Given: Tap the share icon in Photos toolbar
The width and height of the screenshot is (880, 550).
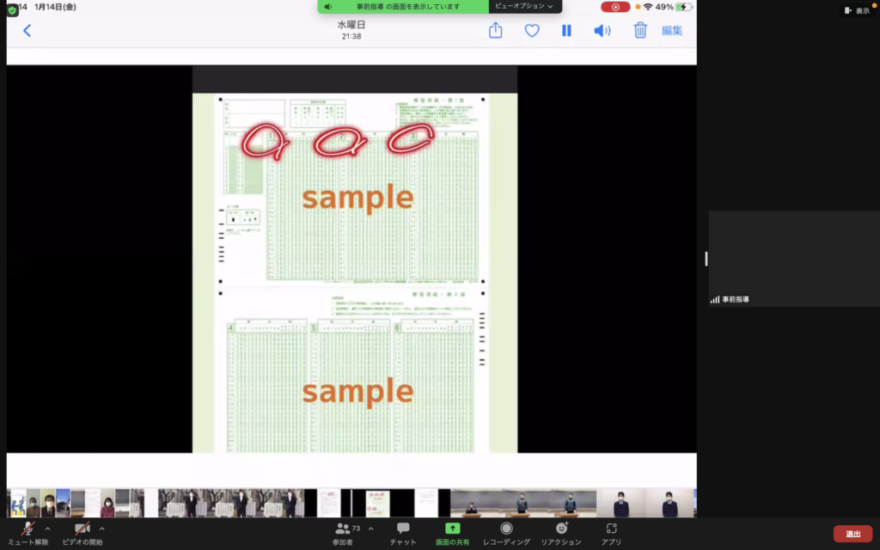Looking at the screenshot, I should [496, 31].
